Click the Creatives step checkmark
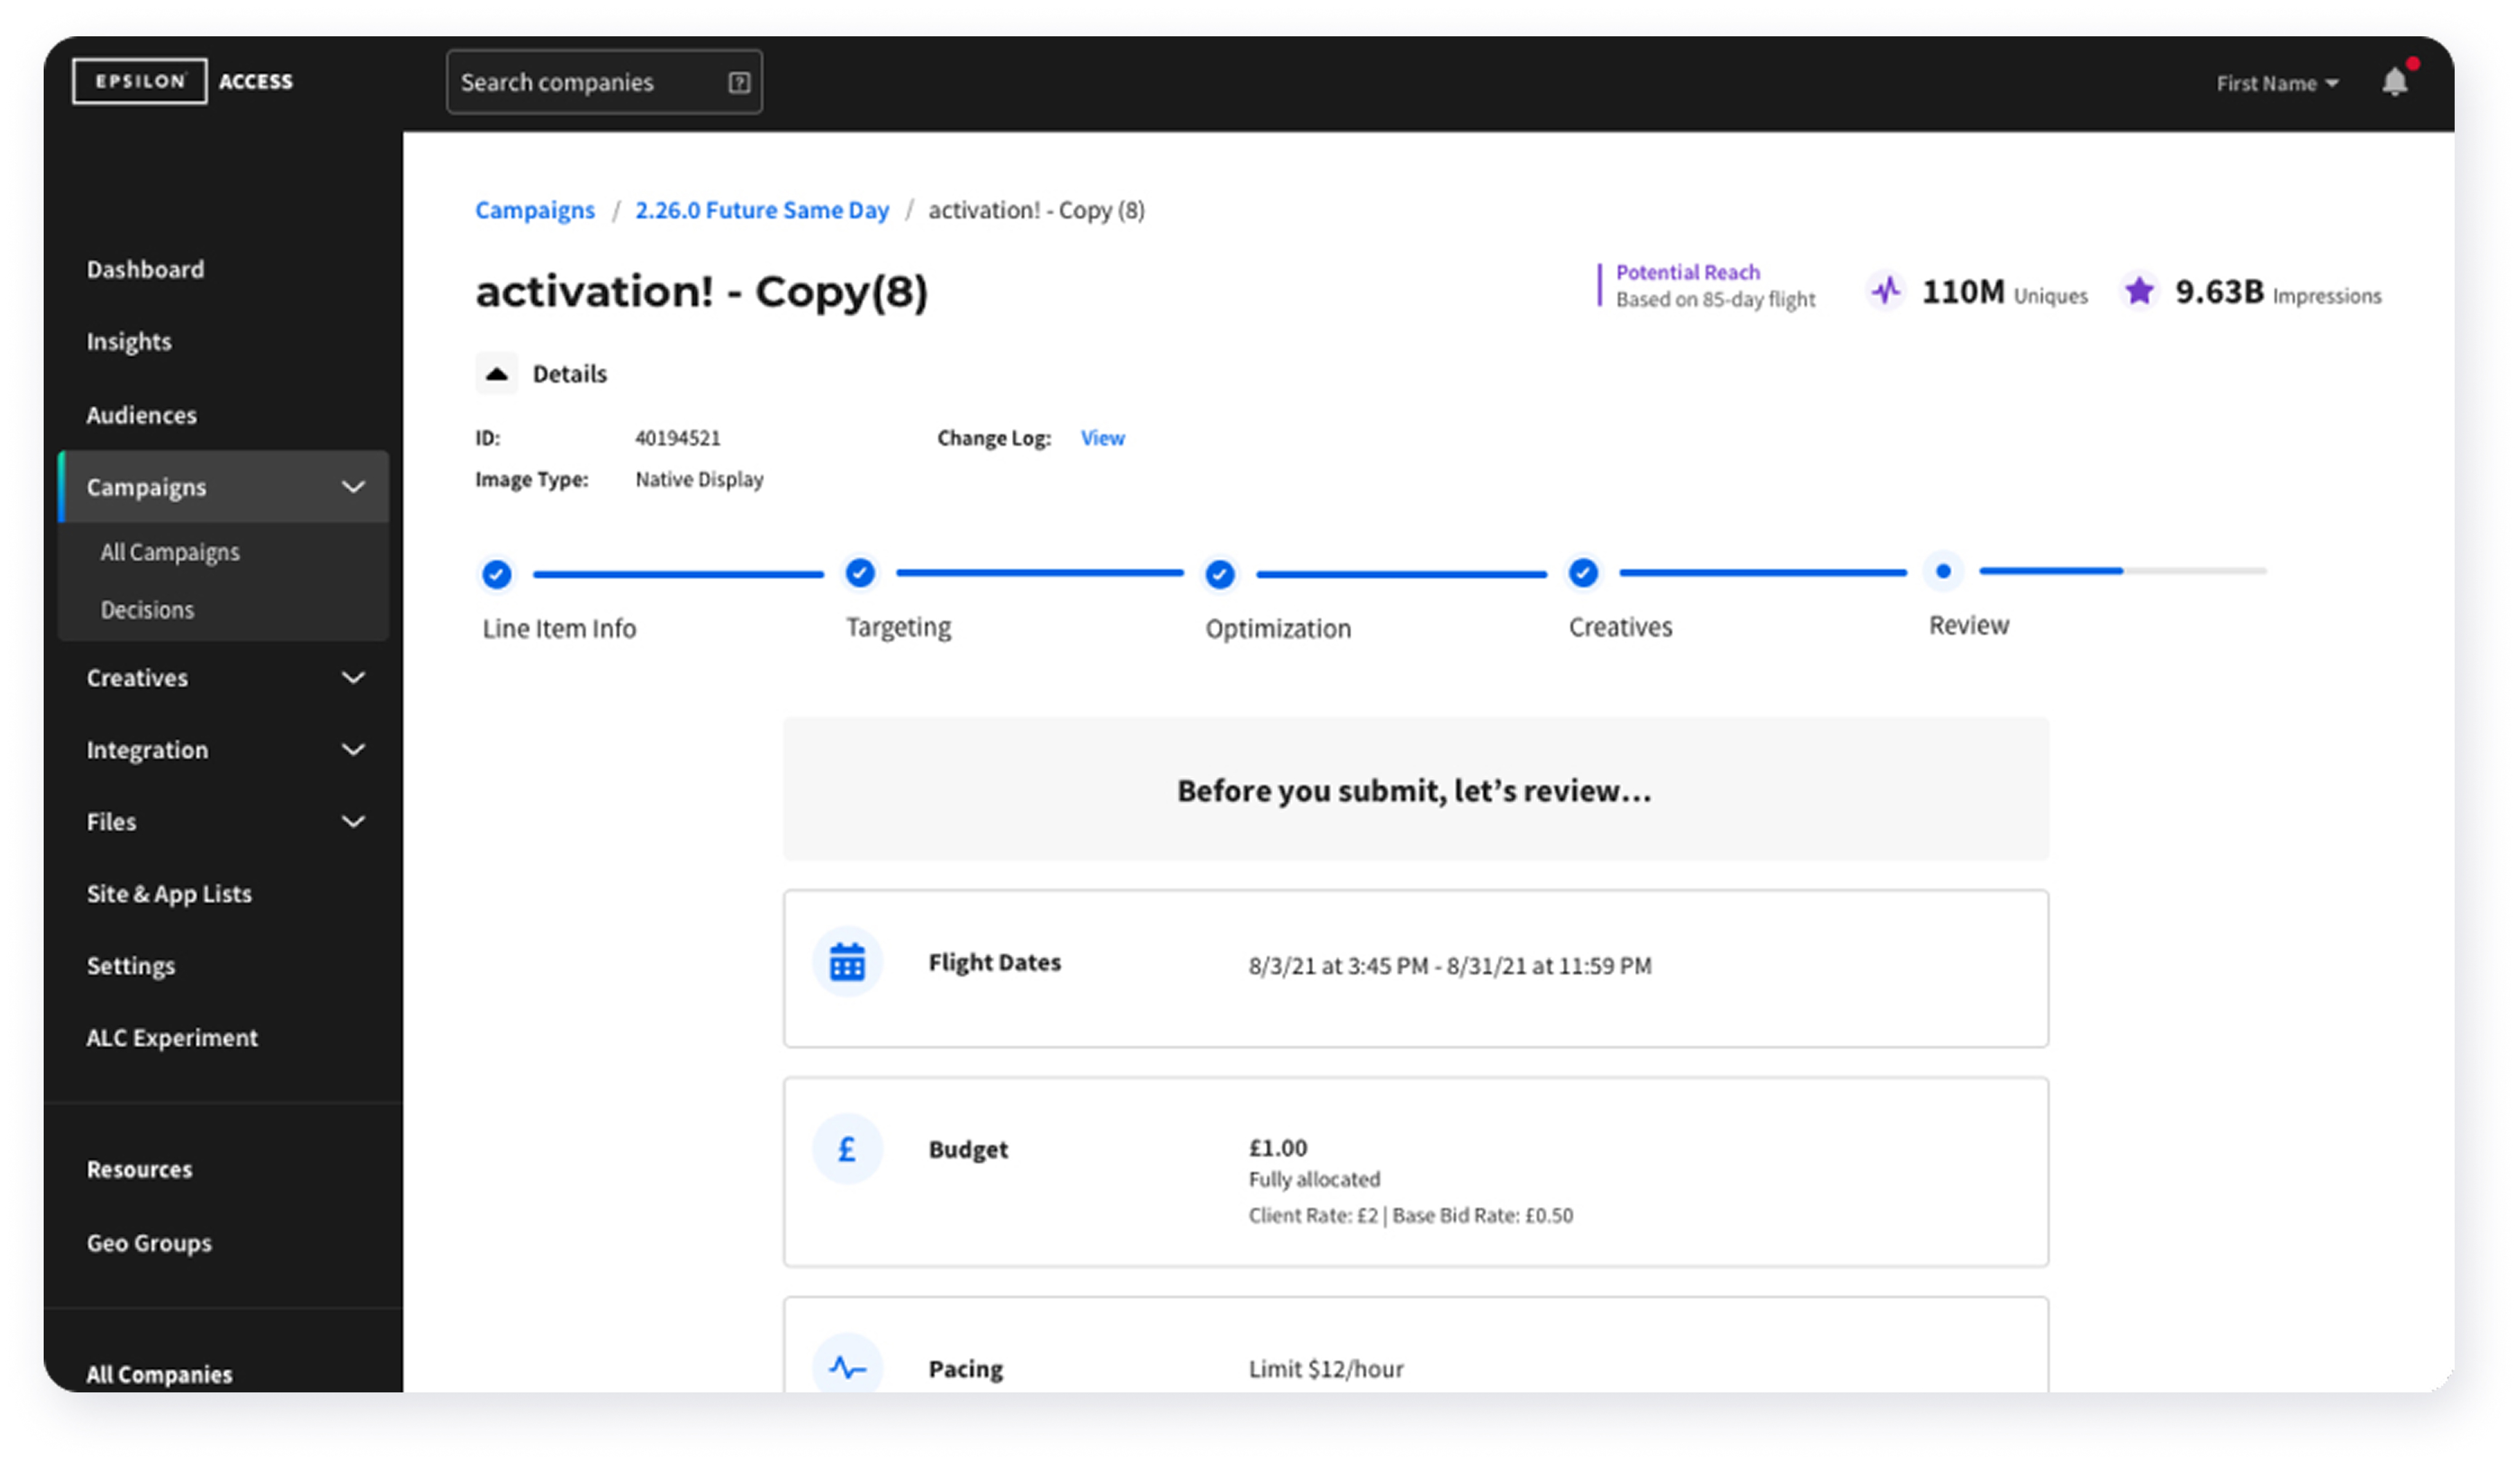 point(1583,572)
